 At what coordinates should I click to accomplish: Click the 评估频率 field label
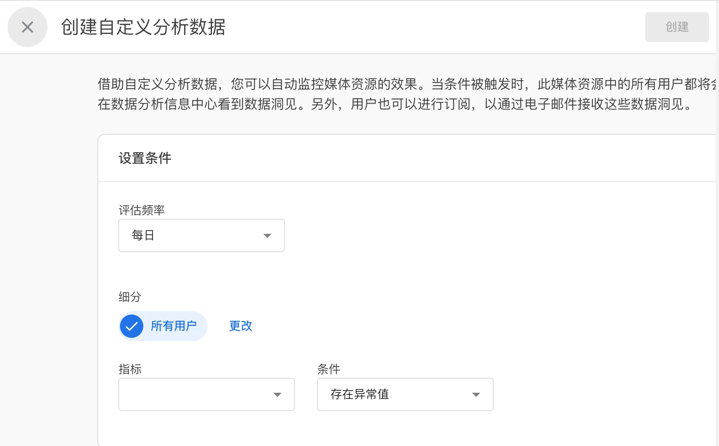click(142, 210)
